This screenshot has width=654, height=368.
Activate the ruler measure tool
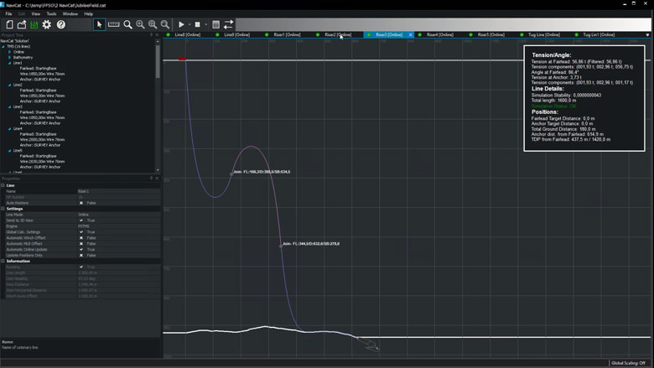[113, 25]
